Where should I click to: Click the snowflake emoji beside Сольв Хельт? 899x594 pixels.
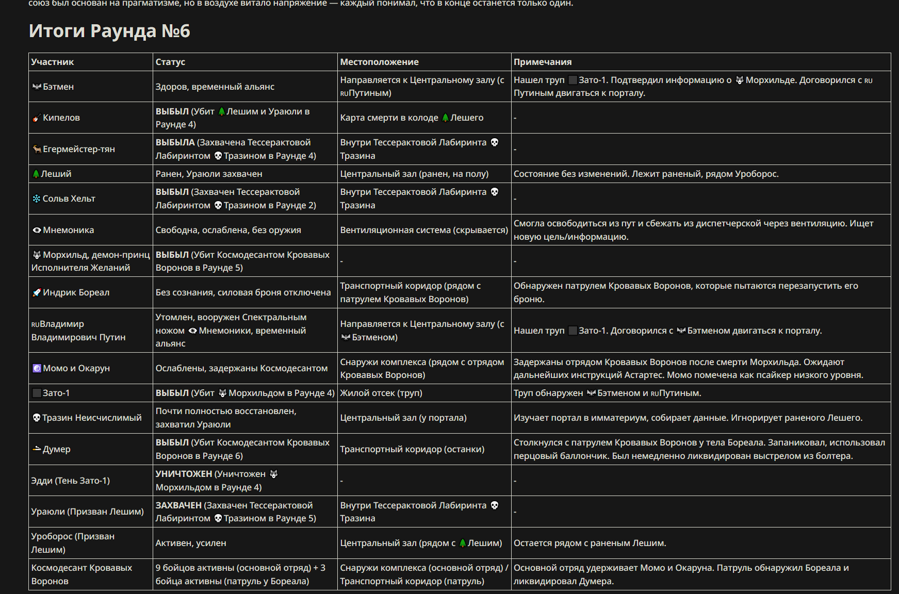click(37, 199)
